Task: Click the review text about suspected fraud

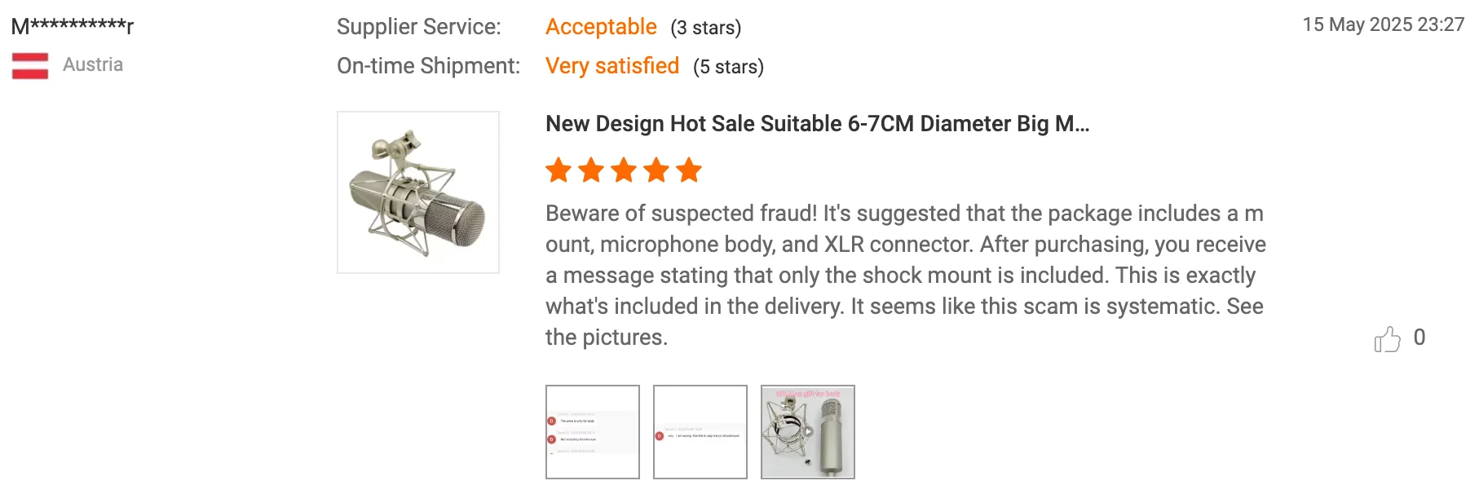Action: (905, 275)
